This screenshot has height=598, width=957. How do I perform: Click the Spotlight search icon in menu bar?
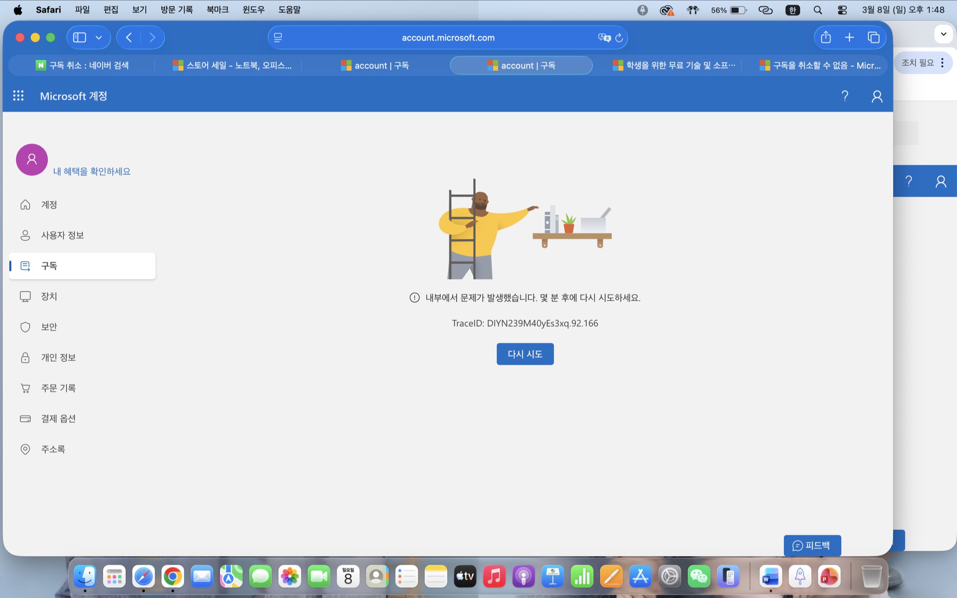[818, 10]
